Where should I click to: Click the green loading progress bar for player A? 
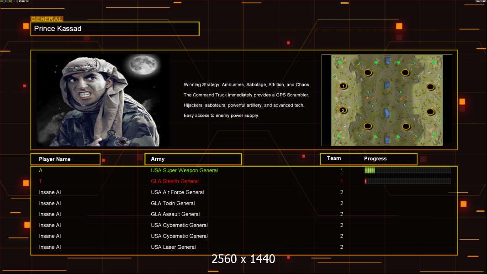click(x=408, y=170)
